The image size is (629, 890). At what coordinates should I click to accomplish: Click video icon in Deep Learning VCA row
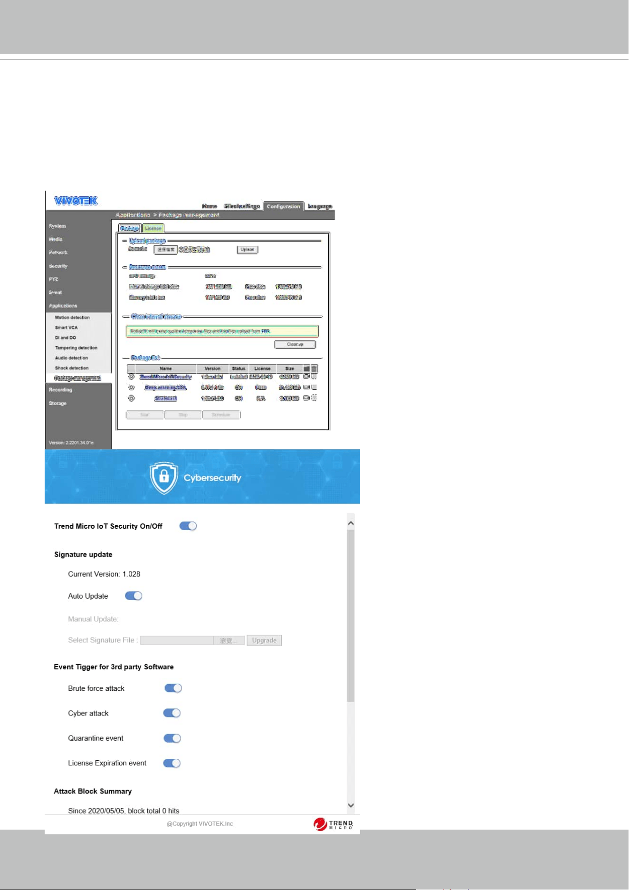pyautogui.click(x=306, y=387)
